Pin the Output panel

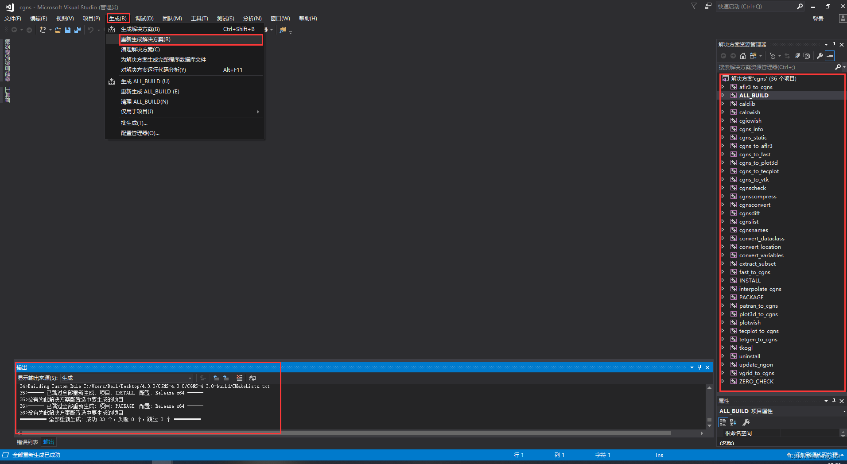[700, 367]
